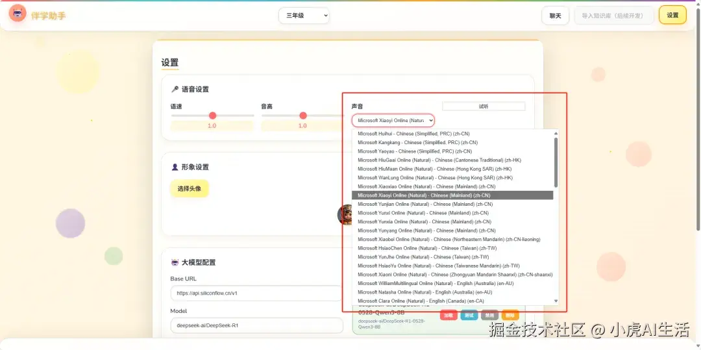Select Microsoft HsiaoChen Taiwan voice
This screenshot has width=701, height=350.
(452, 248)
